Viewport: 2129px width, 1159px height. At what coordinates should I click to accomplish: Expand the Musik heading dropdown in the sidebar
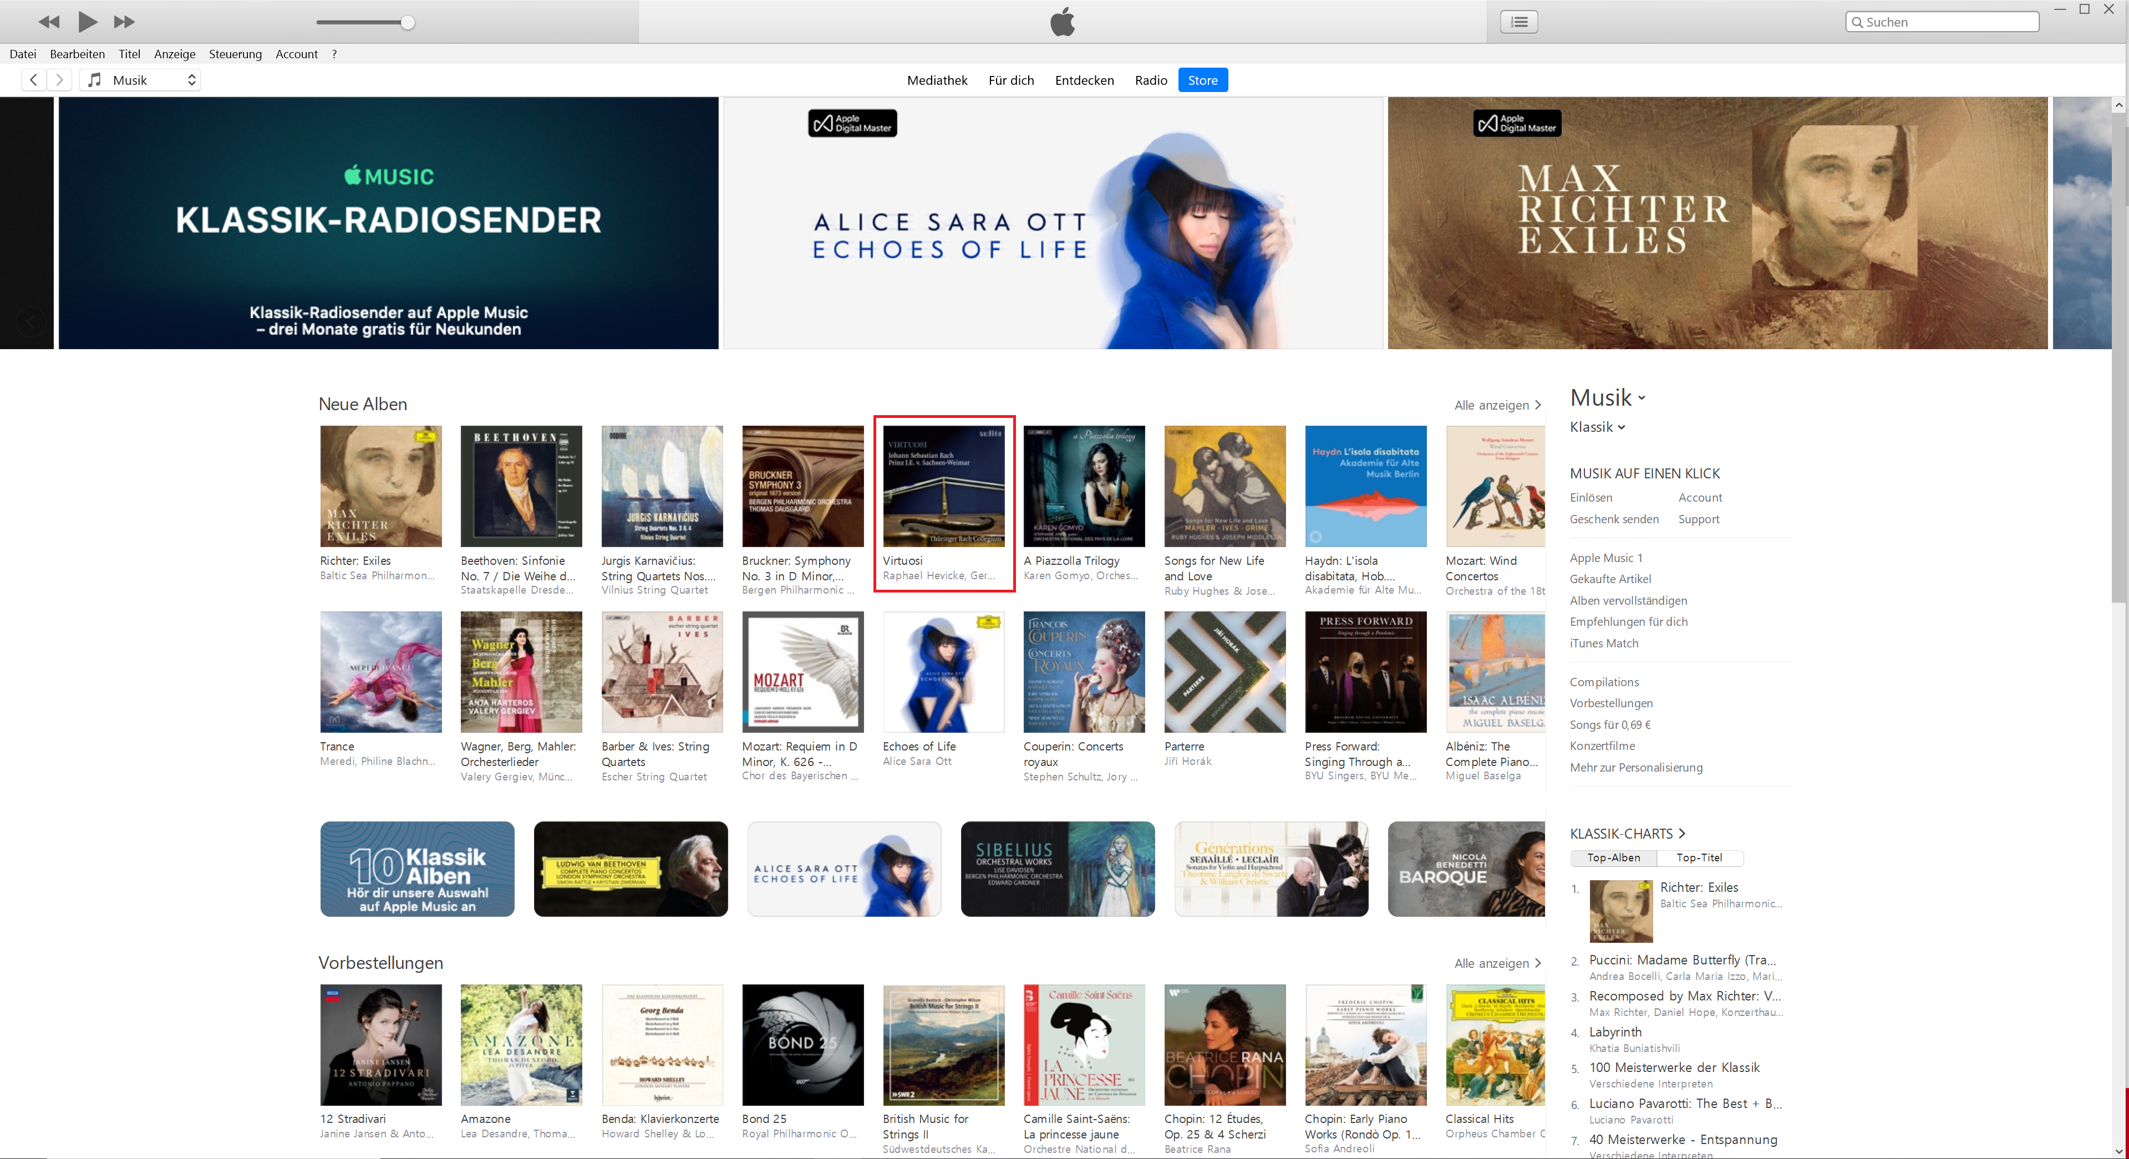point(1608,398)
